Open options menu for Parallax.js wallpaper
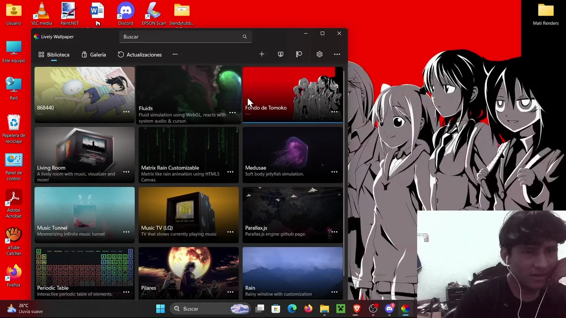 (x=334, y=232)
